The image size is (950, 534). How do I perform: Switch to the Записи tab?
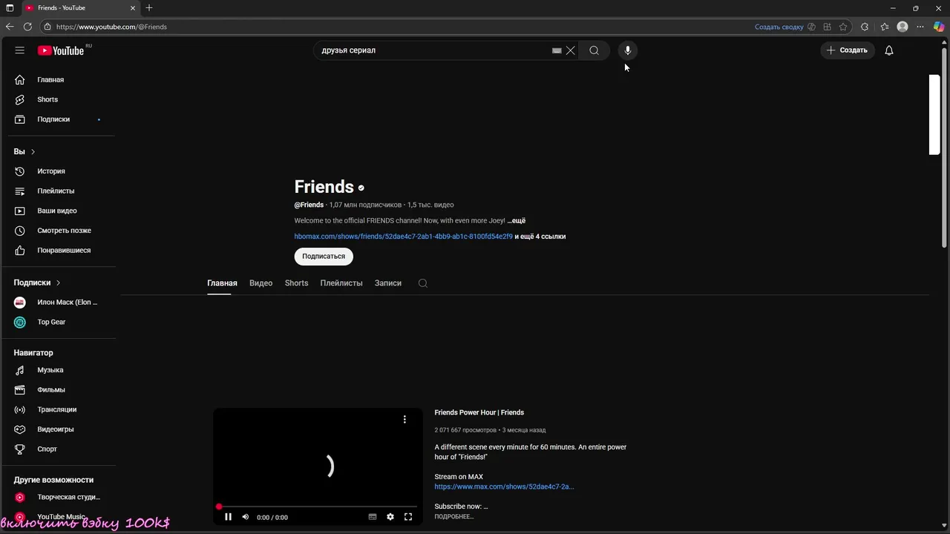[x=388, y=283]
